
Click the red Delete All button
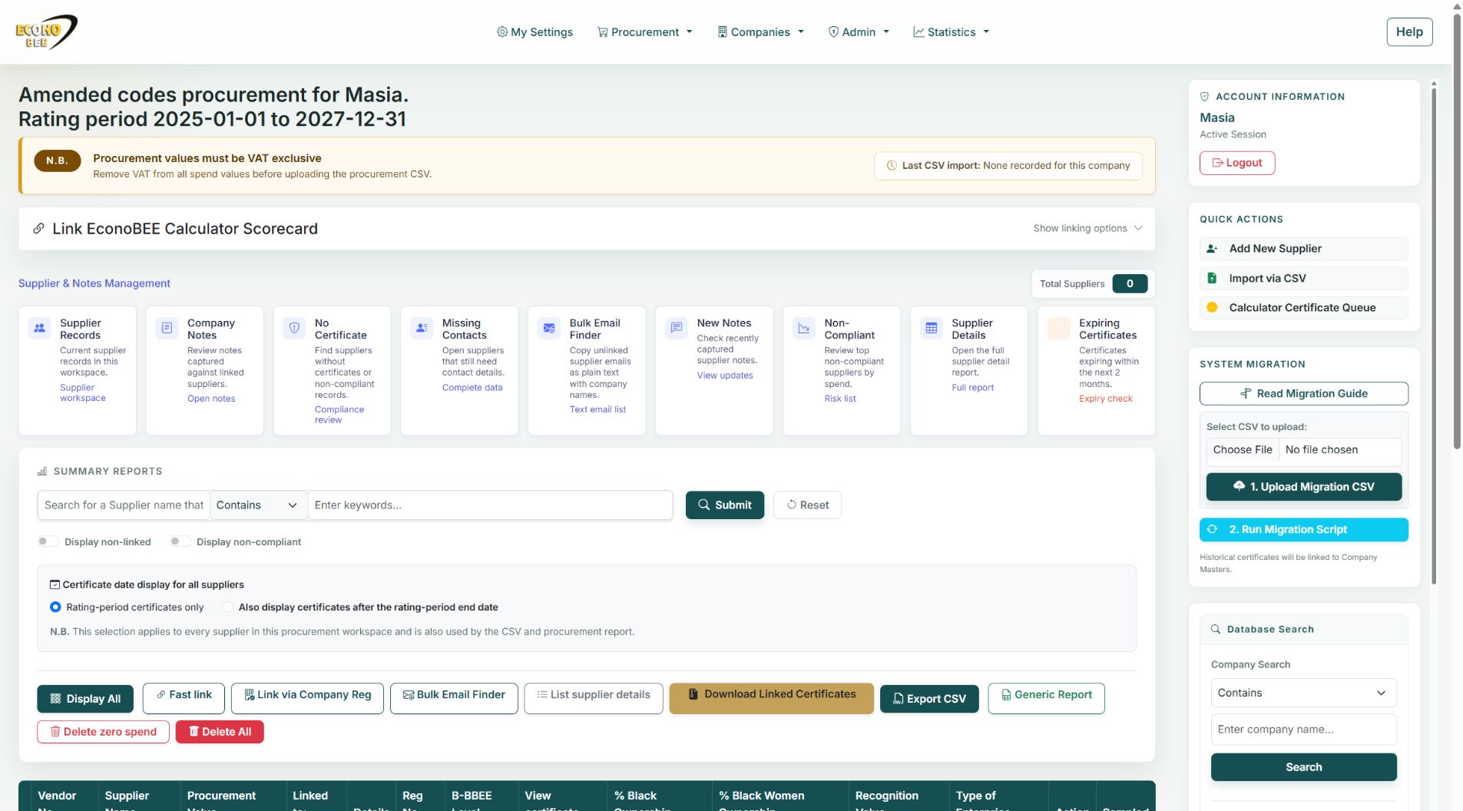[x=220, y=732]
